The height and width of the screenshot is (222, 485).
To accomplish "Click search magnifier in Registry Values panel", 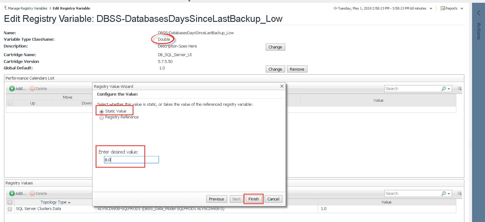I will coord(444,194).
